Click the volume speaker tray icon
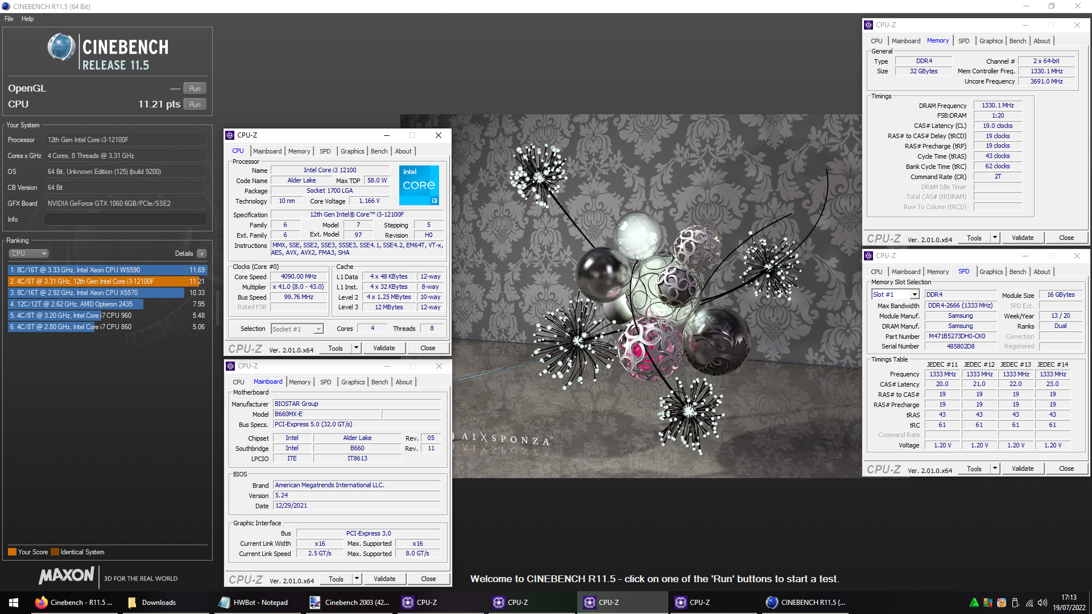Image resolution: width=1092 pixels, height=614 pixels. 1043,603
